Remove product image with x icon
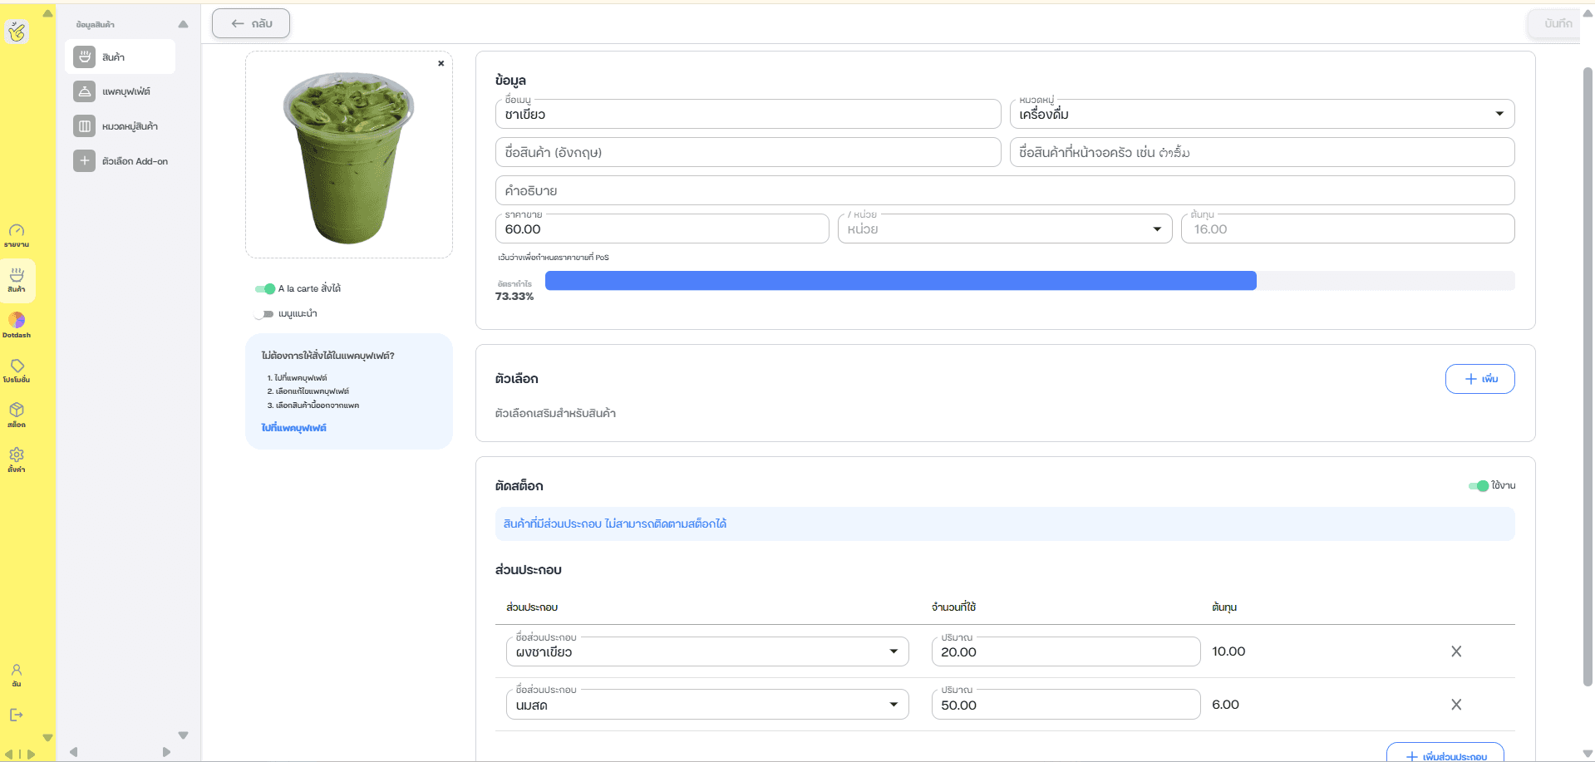Screen dimensions: 1595x762 point(441,63)
